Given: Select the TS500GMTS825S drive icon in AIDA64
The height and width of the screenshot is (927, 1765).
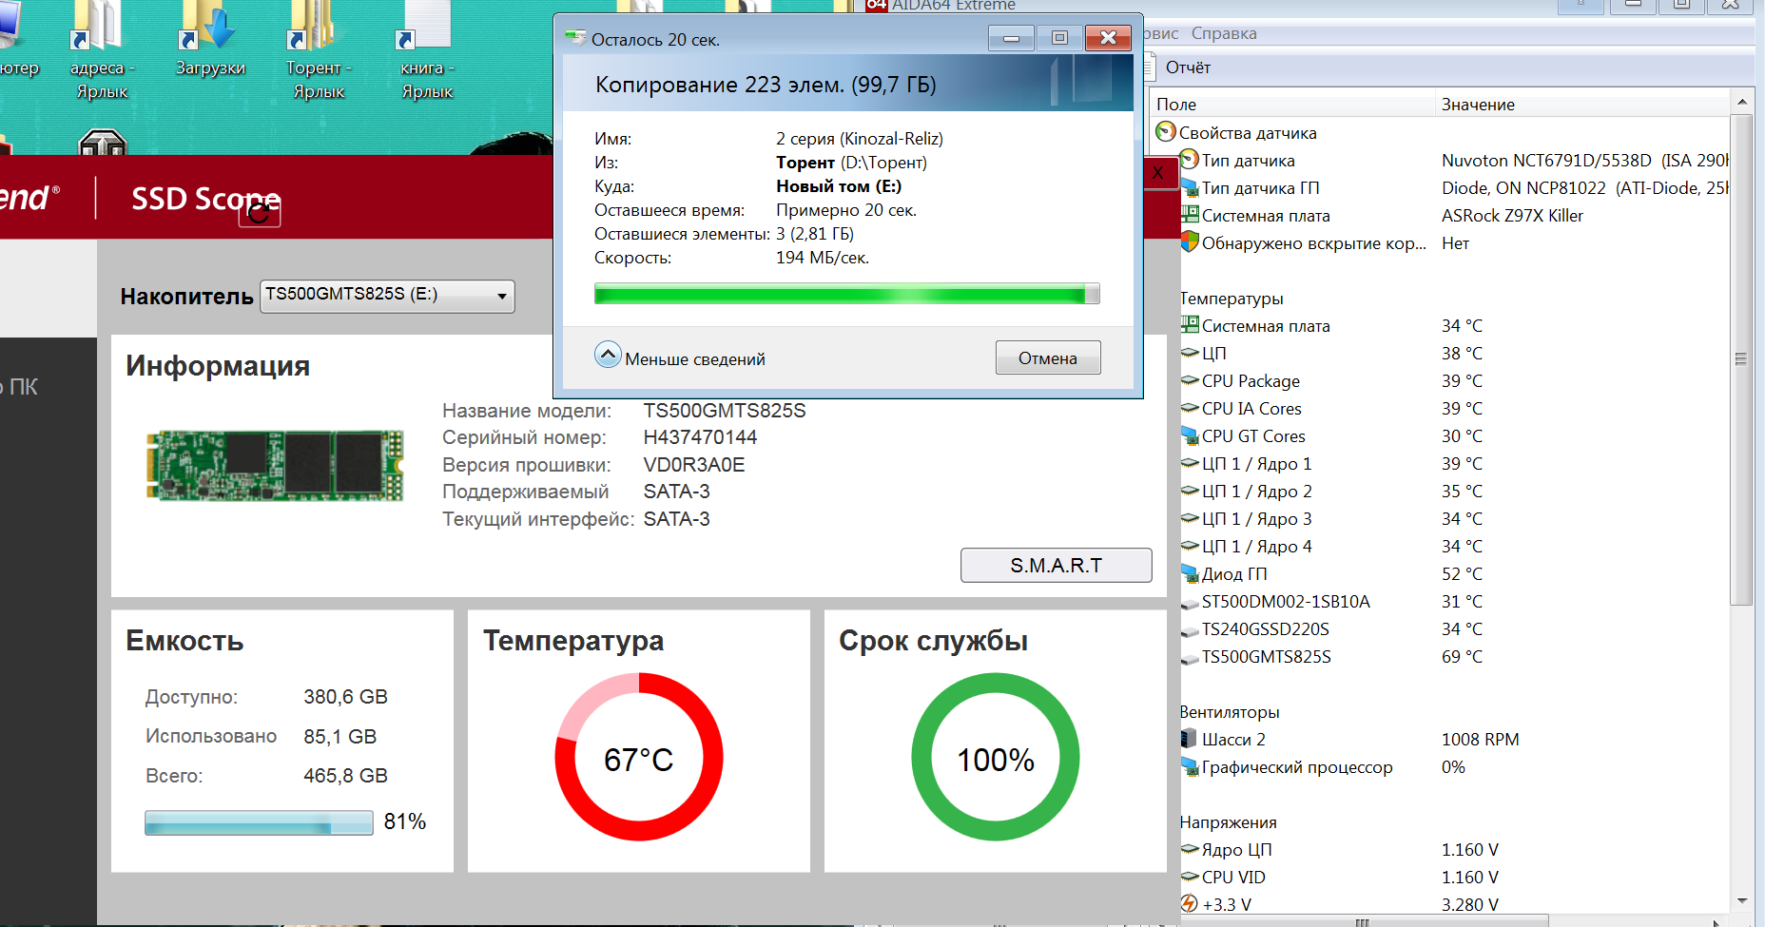Looking at the screenshot, I should coord(1190,658).
